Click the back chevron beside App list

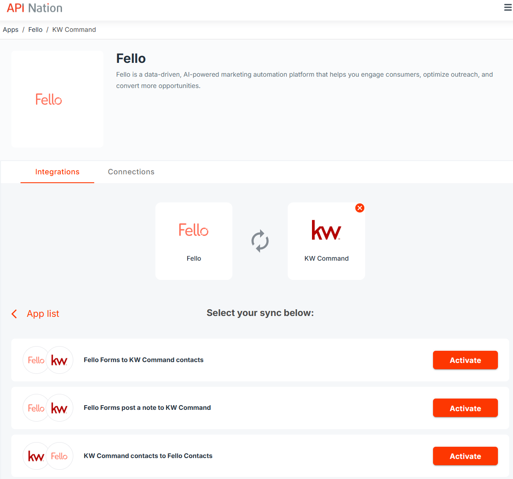click(14, 314)
